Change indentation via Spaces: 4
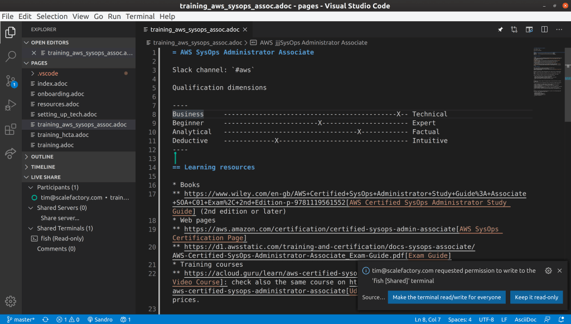 [459, 320]
